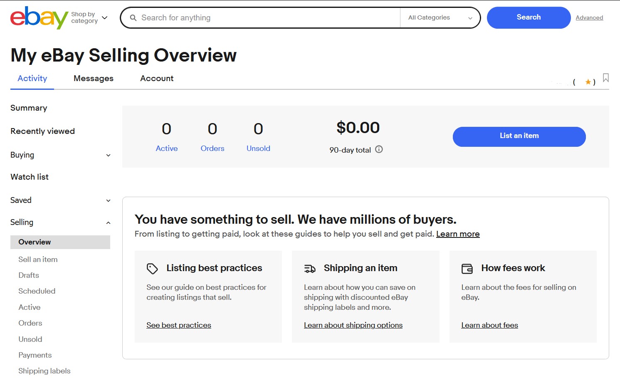Expand the Saved section in the sidebar
The width and height of the screenshot is (620, 378).
tap(108, 200)
